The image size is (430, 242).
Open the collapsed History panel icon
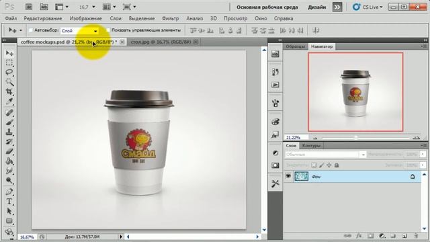click(275, 72)
